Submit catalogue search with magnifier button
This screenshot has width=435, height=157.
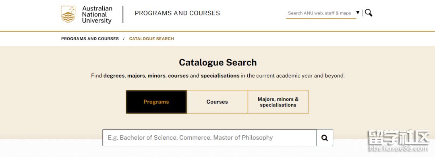coord(325,138)
